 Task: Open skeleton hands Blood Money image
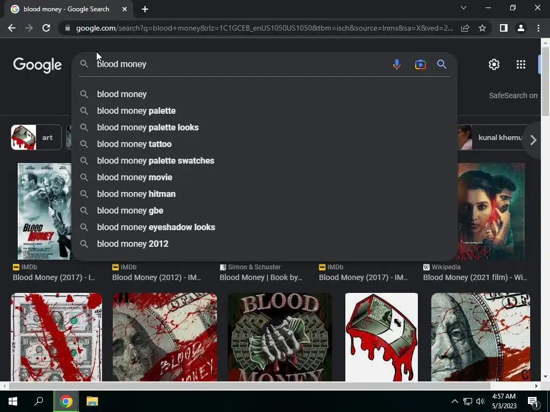279,337
